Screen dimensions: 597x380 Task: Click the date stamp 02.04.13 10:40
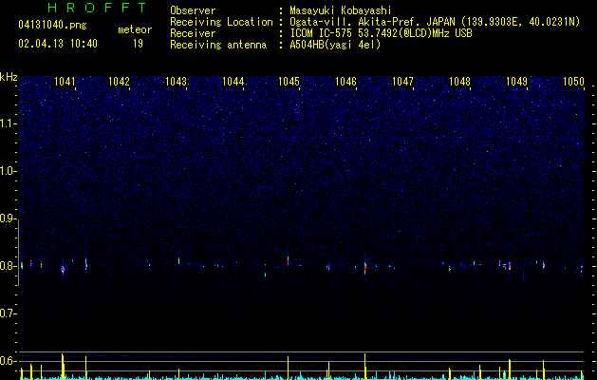pyautogui.click(x=58, y=44)
